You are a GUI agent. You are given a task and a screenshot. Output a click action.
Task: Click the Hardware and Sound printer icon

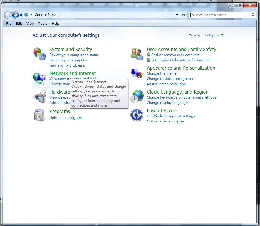click(39, 97)
